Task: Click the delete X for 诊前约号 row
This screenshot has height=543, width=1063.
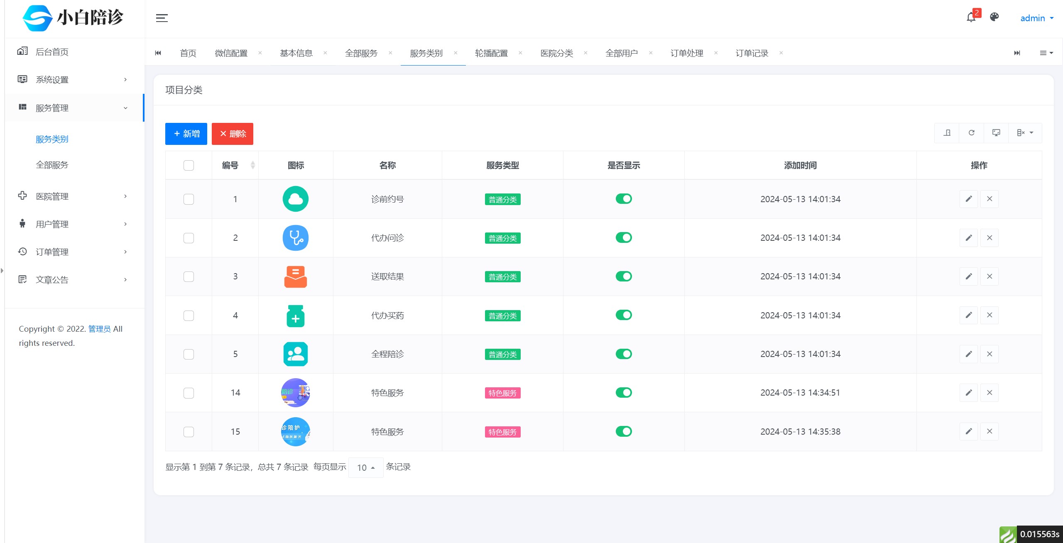Action: [990, 199]
